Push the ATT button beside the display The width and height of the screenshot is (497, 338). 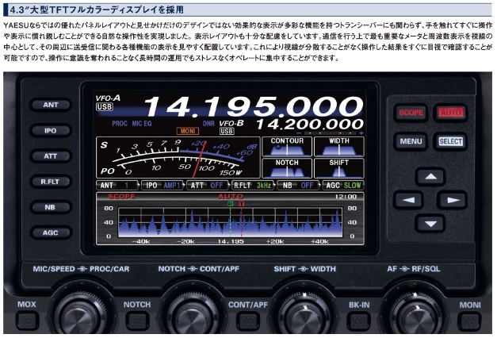(51, 156)
